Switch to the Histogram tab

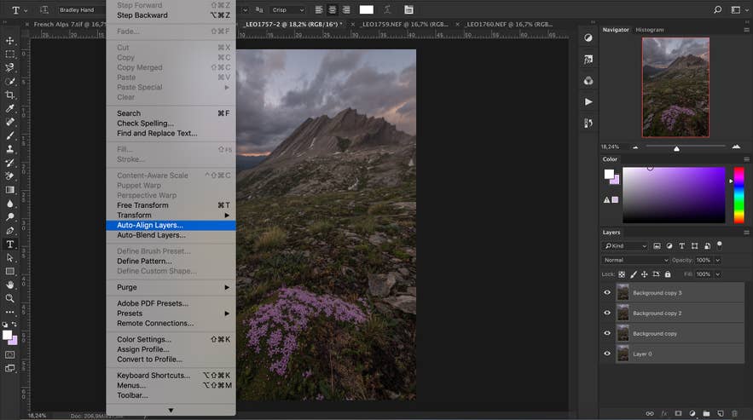[x=649, y=30]
